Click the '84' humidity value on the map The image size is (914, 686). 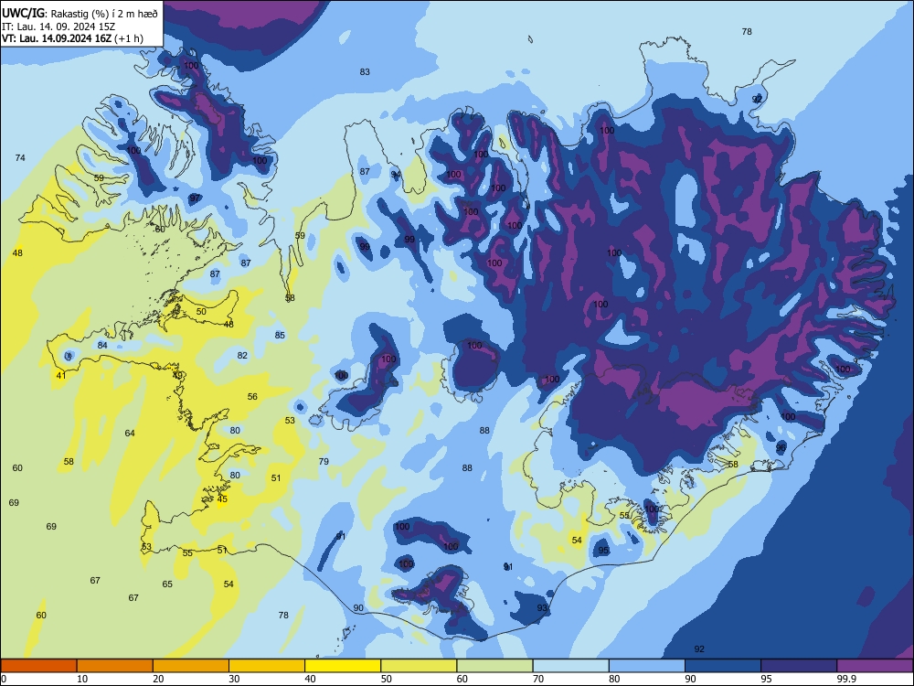tap(102, 346)
